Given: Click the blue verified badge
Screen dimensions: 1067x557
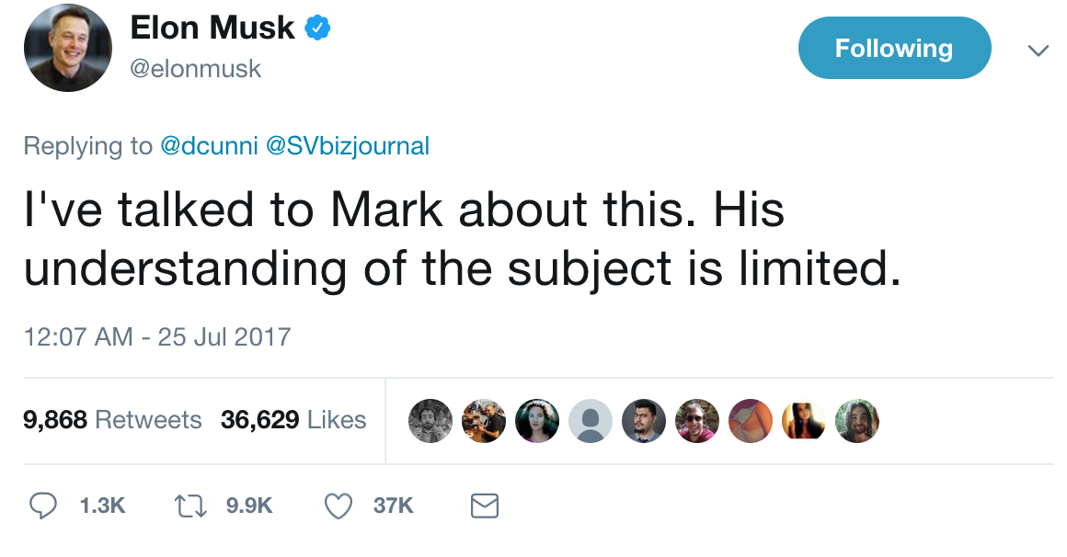Looking at the screenshot, I should (317, 29).
